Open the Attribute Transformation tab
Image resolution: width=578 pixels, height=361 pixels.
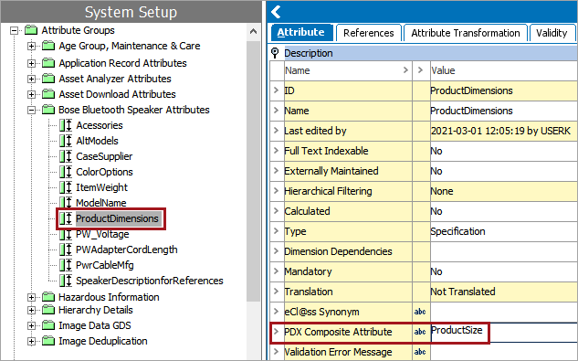465,33
